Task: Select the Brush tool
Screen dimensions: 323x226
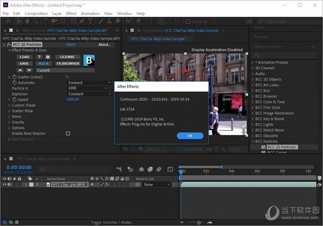Action: [101, 21]
